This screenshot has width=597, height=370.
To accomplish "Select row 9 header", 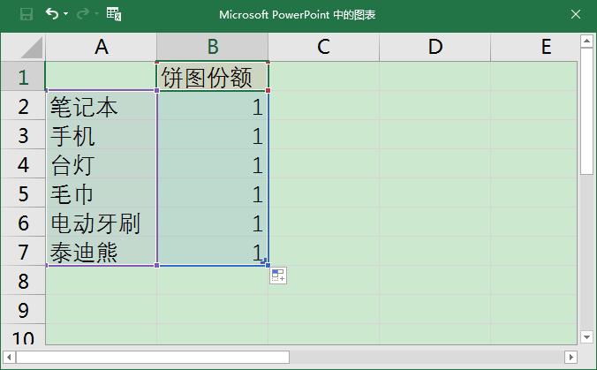I will (x=23, y=310).
